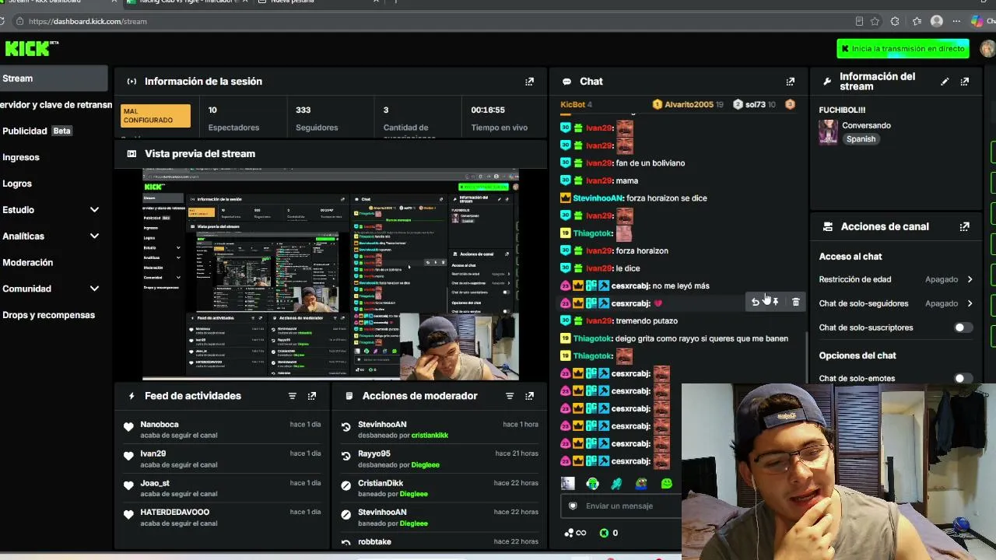
Task: Click the MAL CONFIGURADO status badge
Action: tap(156, 116)
